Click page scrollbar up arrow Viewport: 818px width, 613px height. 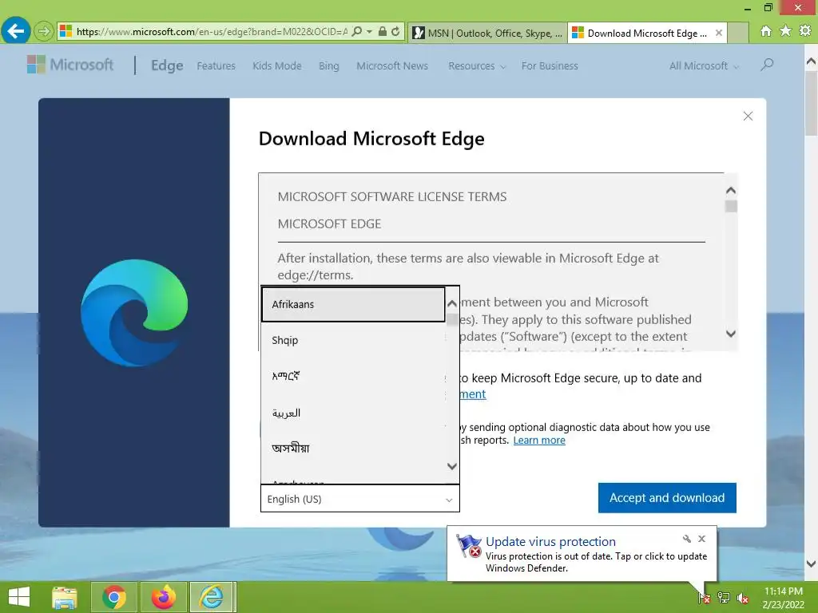click(812, 61)
